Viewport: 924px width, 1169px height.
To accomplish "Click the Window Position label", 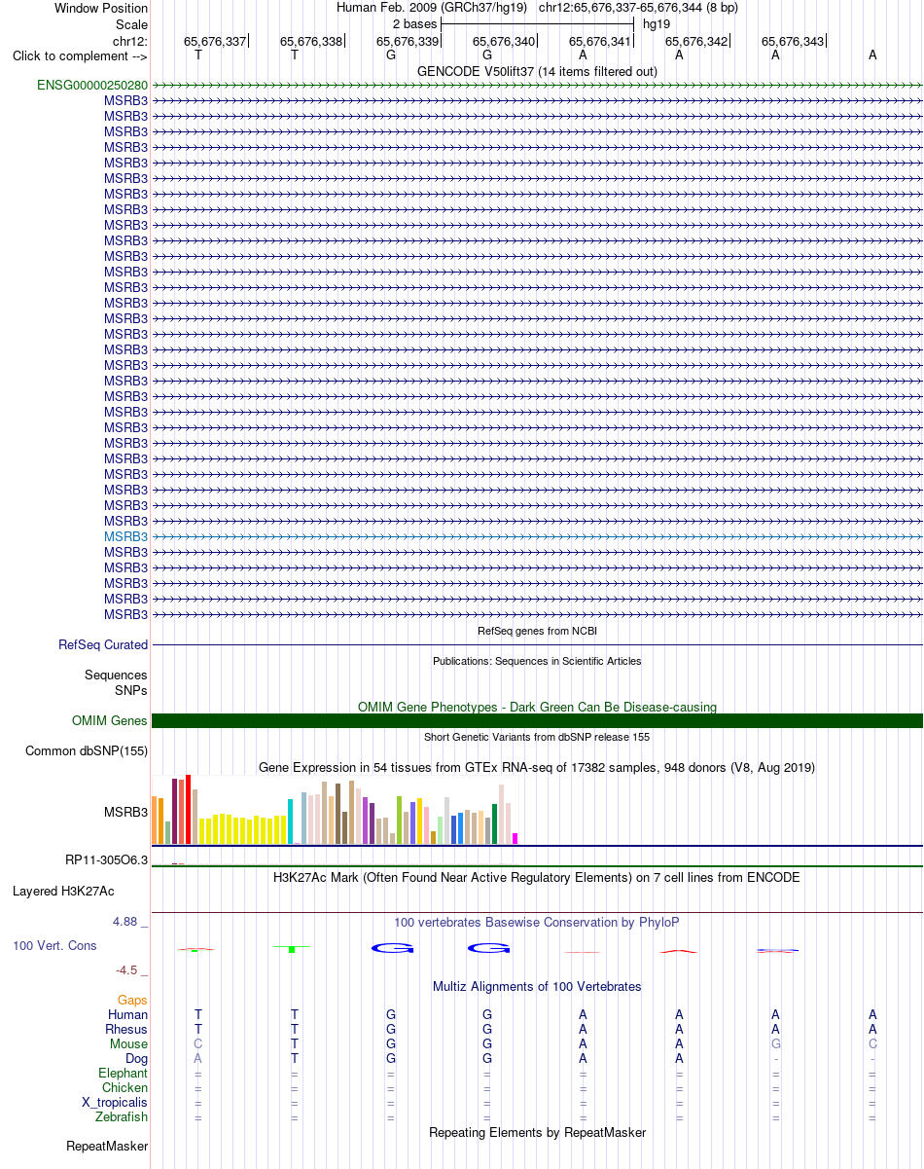I will [101, 8].
